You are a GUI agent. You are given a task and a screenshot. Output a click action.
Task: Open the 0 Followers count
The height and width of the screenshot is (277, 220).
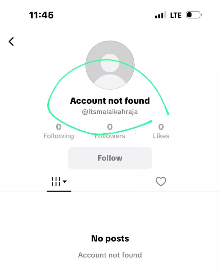[110, 131]
